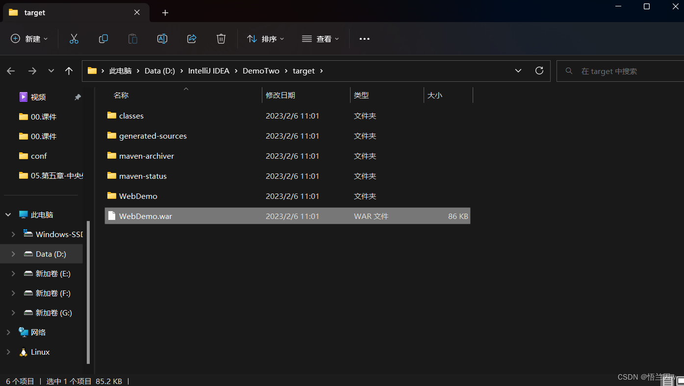This screenshot has height=386, width=684.
Task: Click IntelliJ IDEA in the breadcrumb
Action: click(x=209, y=71)
